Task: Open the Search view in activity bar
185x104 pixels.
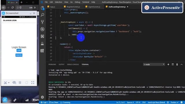Action: pos(42,15)
